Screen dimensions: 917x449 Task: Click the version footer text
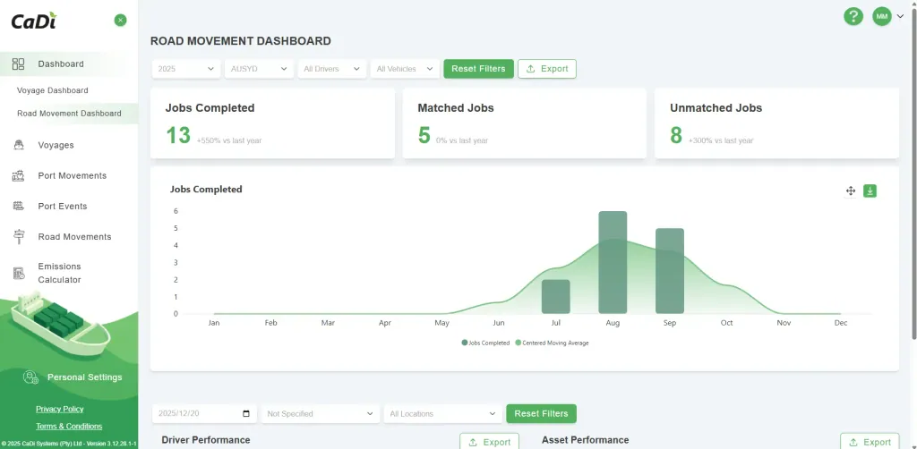(x=69, y=444)
